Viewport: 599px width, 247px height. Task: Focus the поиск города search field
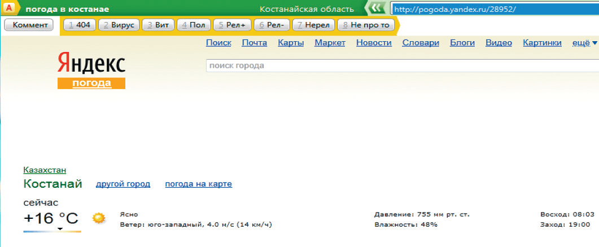pos(403,65)
